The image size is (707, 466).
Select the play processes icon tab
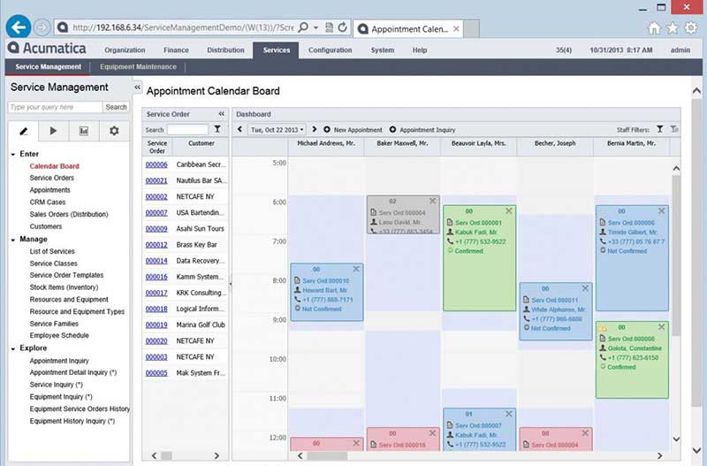tap(53, 131)
